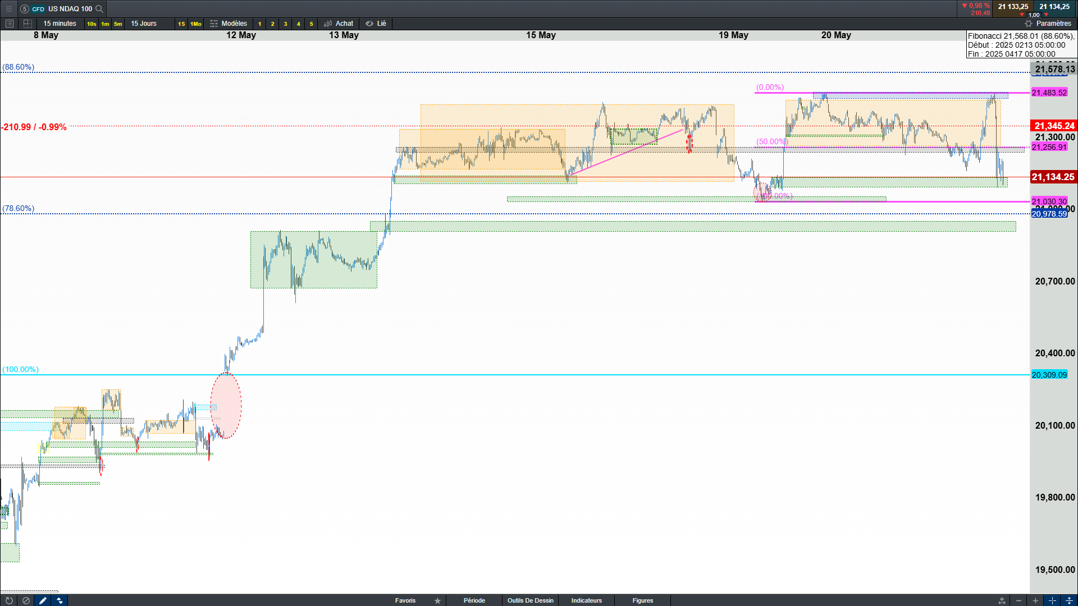This screenshot has height=606, width=1078.
Task: Click the disabled circle-slash icon
Action: click(x=26, y=600)
